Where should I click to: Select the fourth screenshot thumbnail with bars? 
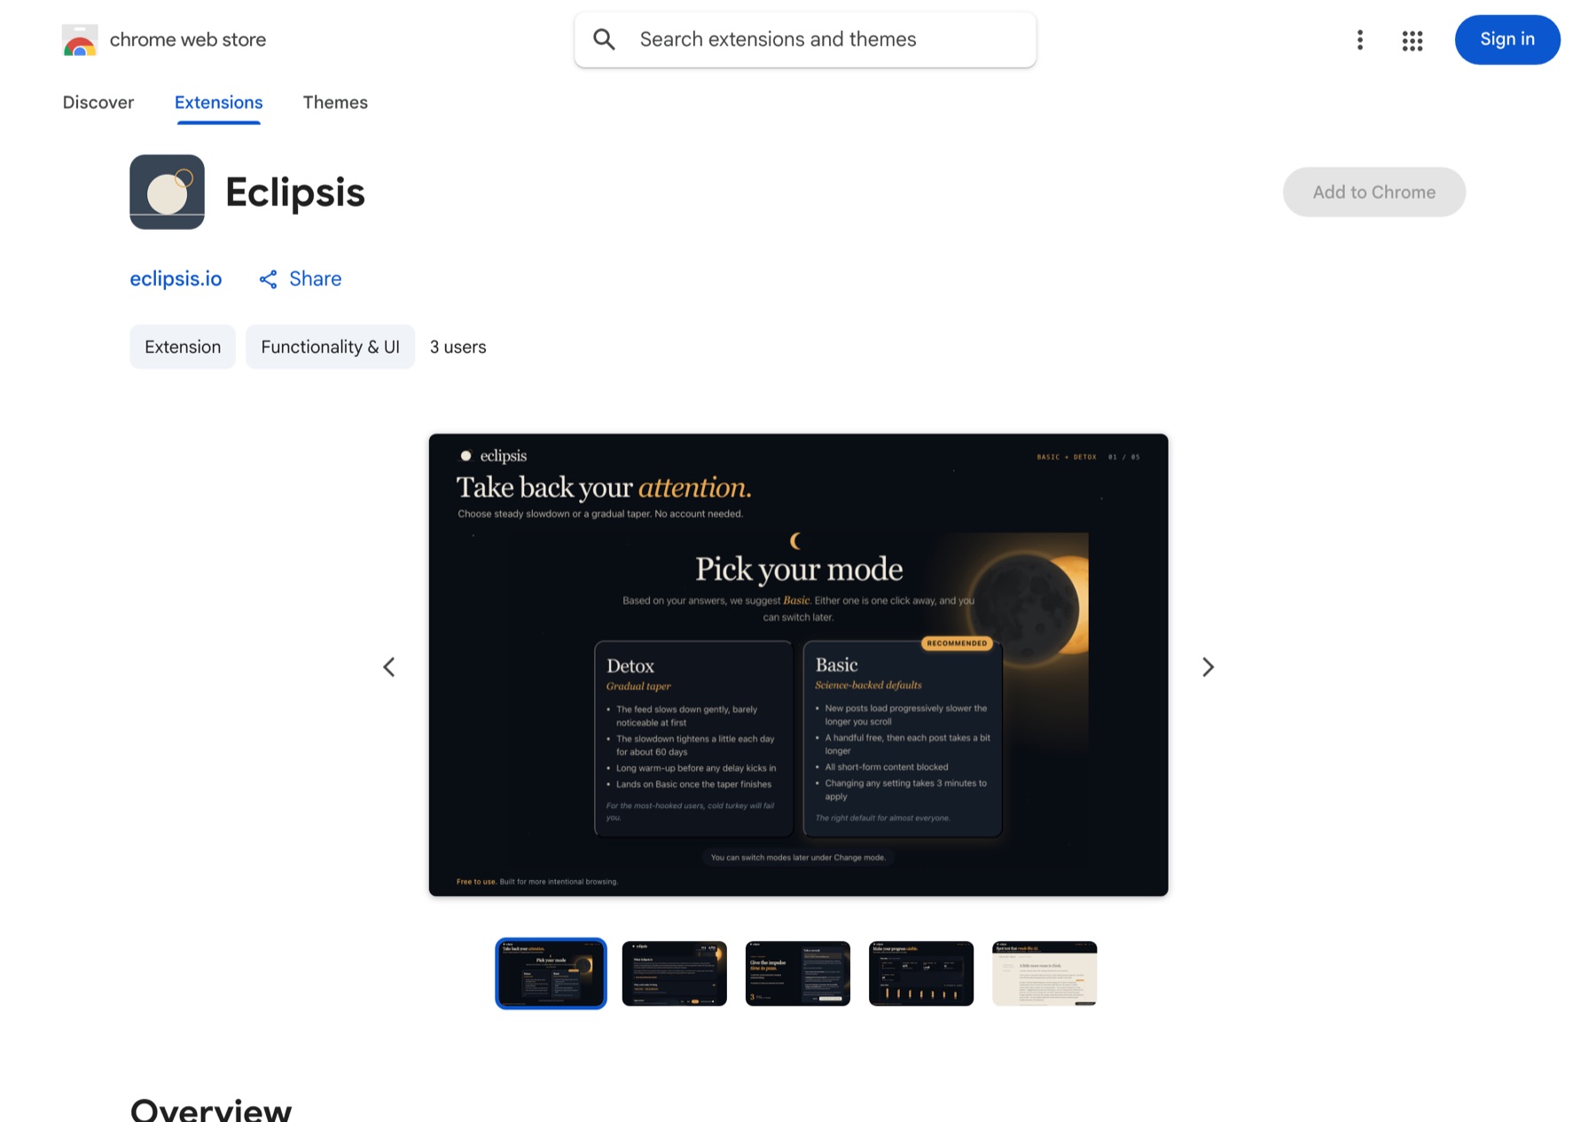[920, 973]
